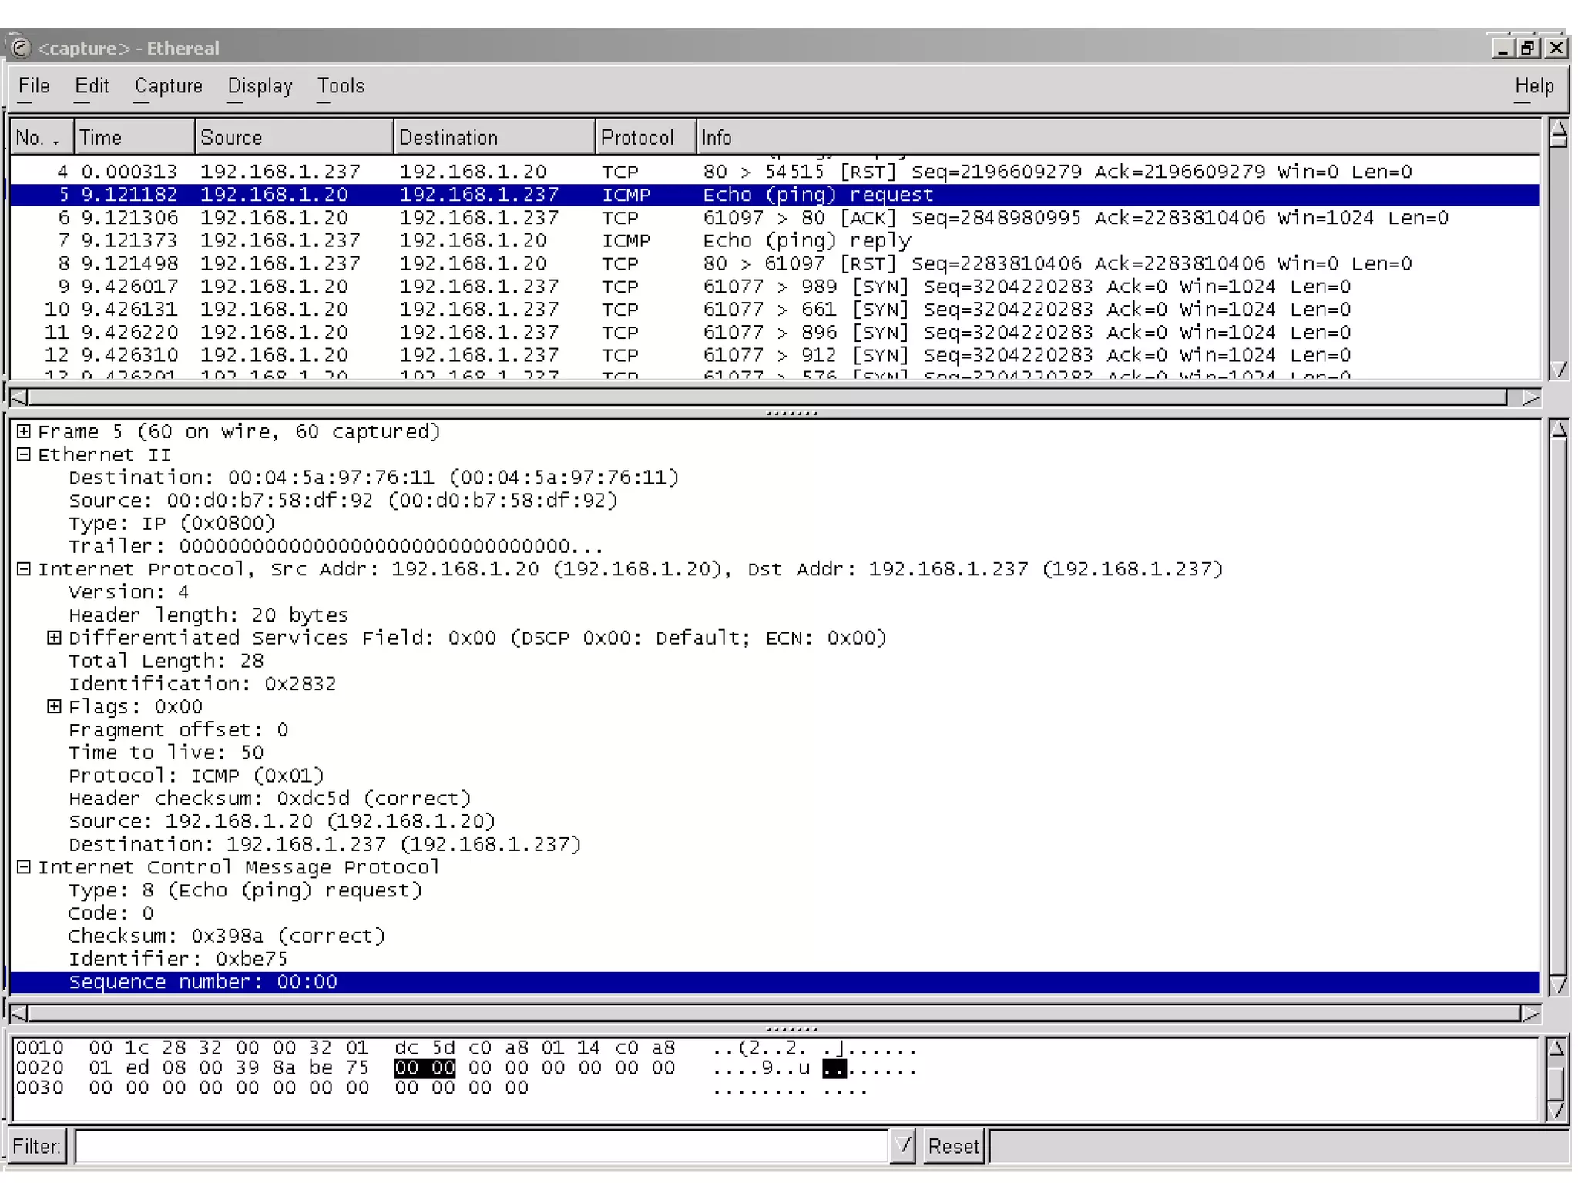Screen dimensions: 1578x1183
Task: Click hex pane scroll down arrow
Action: tap(1556, 1111)
